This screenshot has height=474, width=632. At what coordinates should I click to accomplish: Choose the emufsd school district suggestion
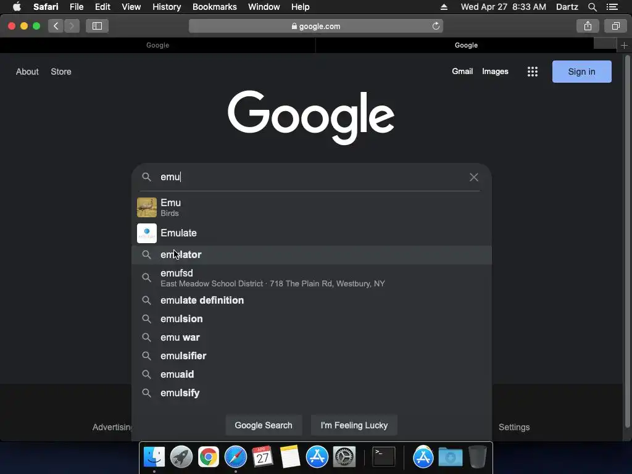312,278
